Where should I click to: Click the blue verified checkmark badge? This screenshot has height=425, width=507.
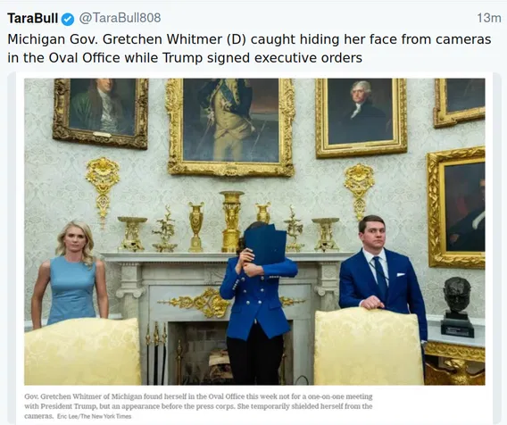coord(68,19)
